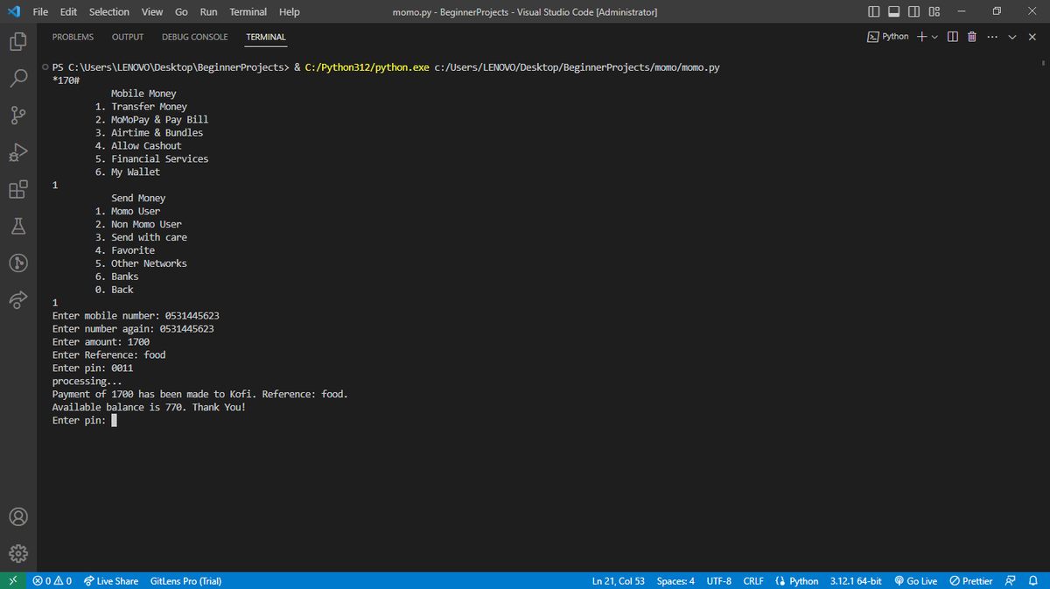Select interpreter 3.12.1 64-bit

pos(855,580)
